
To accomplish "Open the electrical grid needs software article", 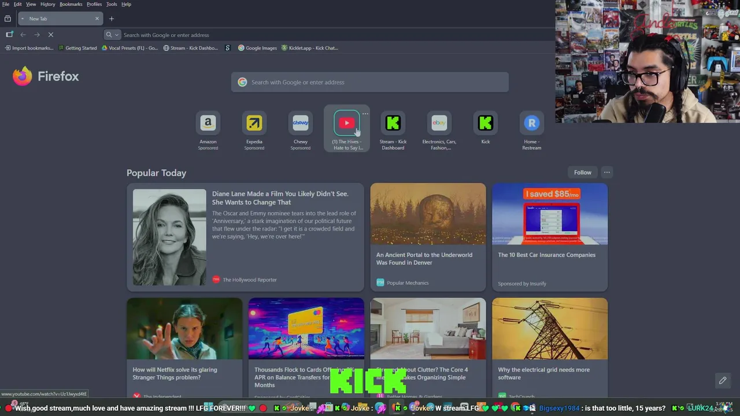I will point(544,373).
